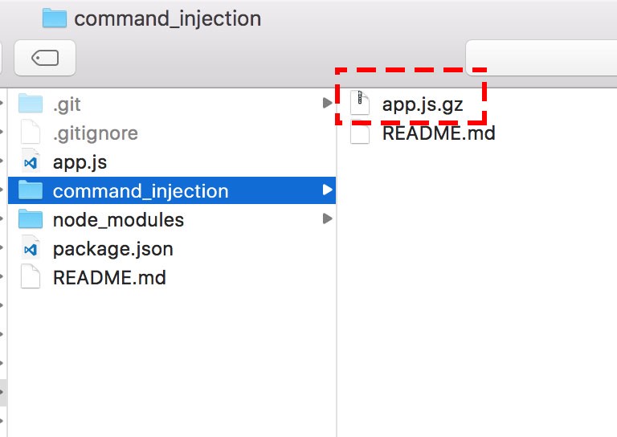617x437 pixels.
Task: Select the .gitignore file name
Action: pos(95,133)
